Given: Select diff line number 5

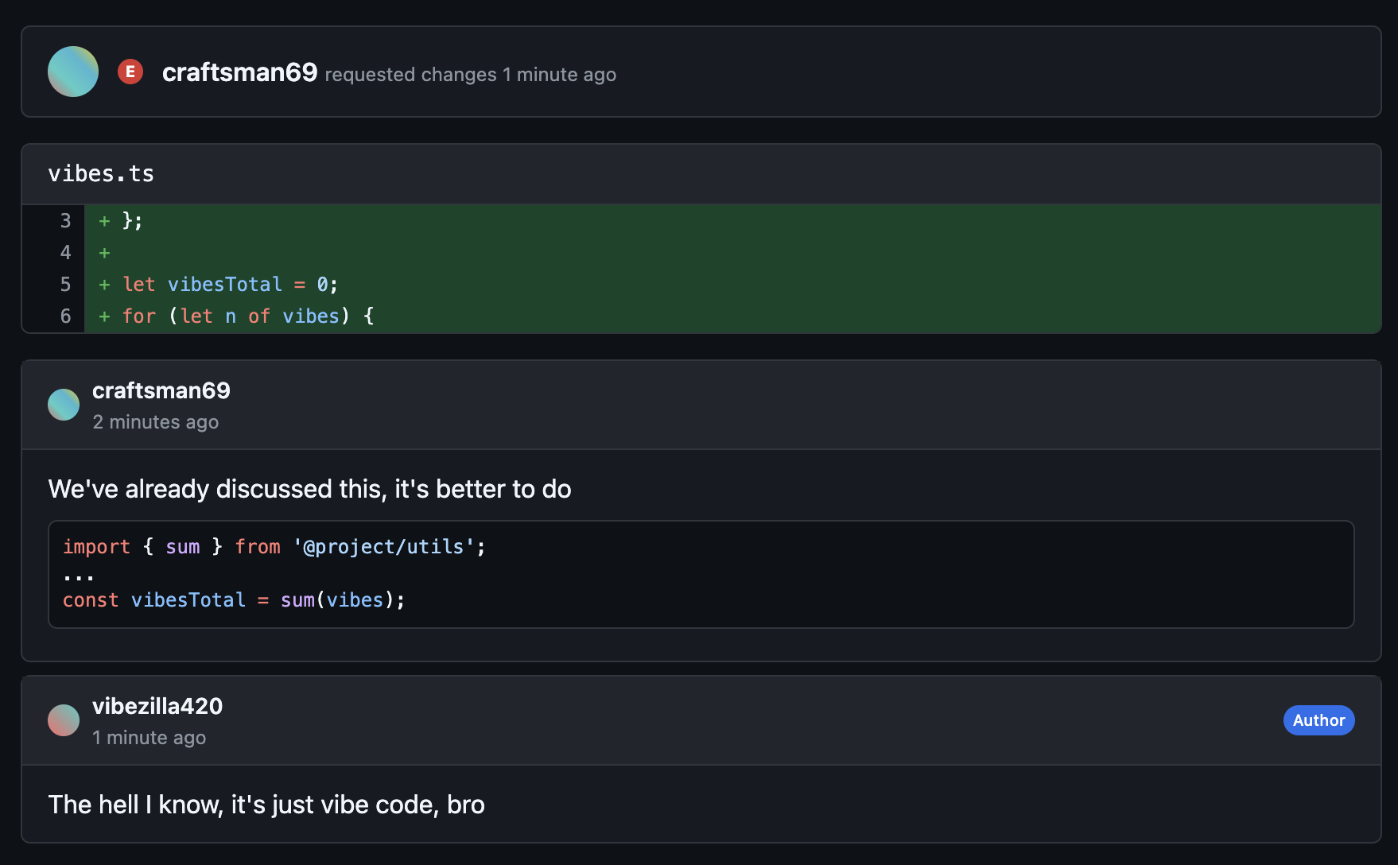Looking at the screenshot, I should pyautogui.click(x=65, y=285).
